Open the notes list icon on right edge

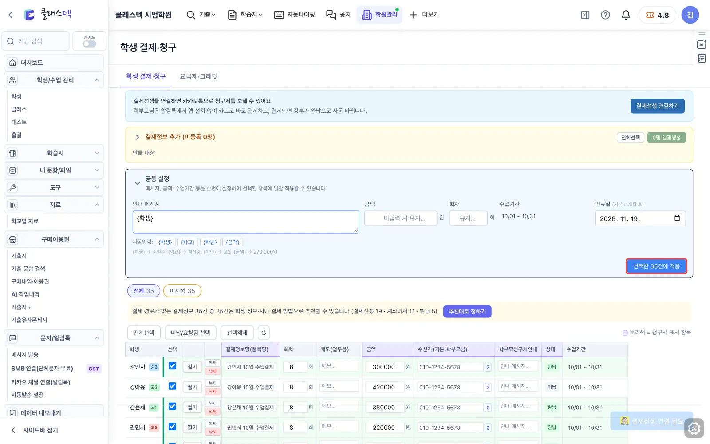click(702, 58)
